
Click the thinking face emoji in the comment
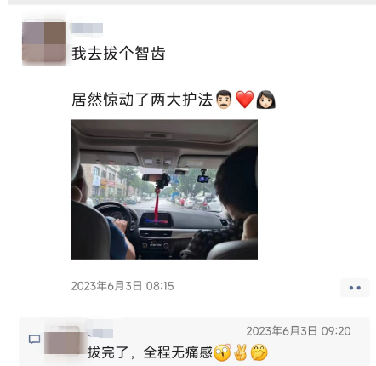point(259,352)
